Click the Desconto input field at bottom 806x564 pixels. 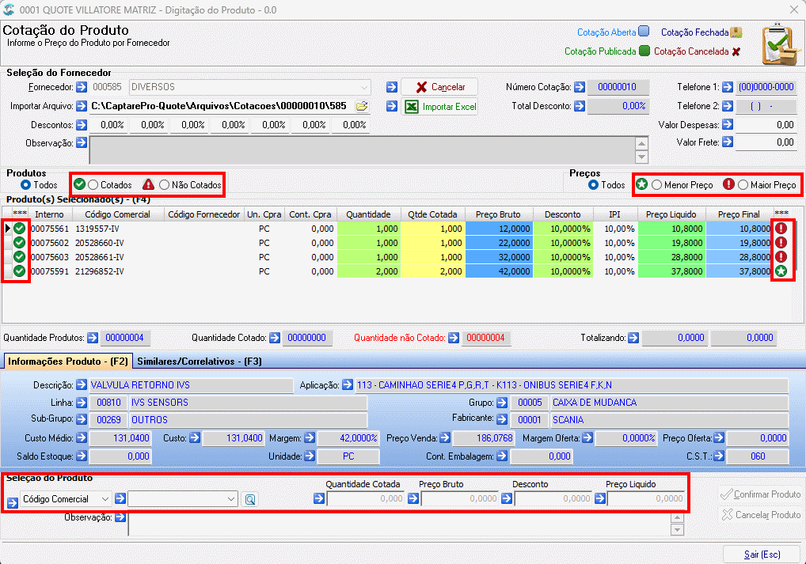tap(553, 498)
